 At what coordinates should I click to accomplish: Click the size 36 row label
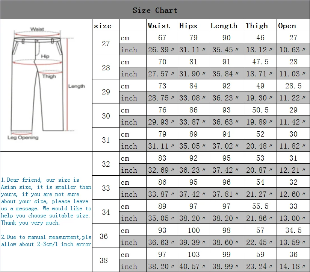pos(106,236)
